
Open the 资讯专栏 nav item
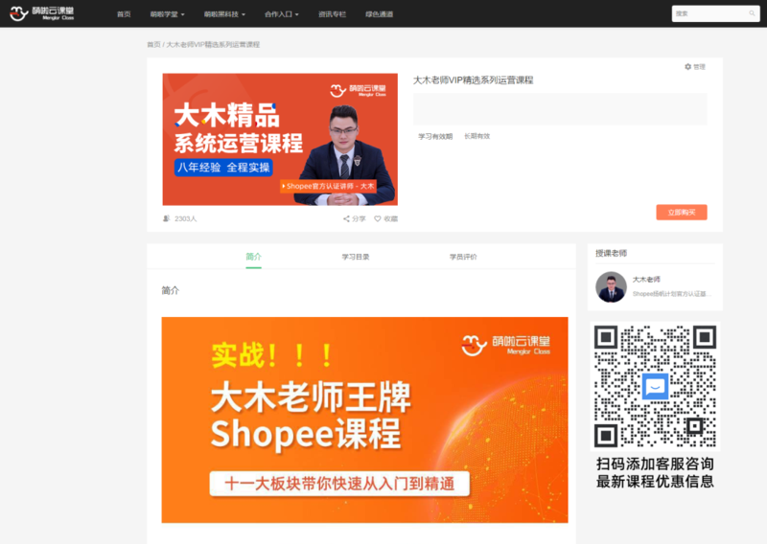332,14
